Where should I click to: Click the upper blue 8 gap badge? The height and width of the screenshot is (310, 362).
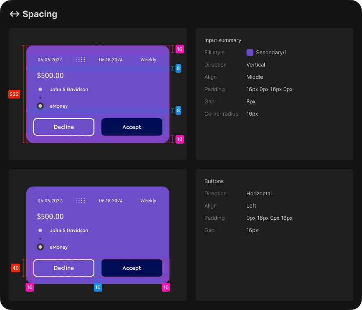tap(178, 68)
